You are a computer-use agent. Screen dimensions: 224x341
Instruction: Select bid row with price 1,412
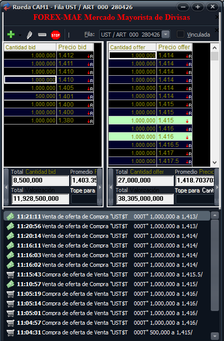pyautogui.click(x=49, y=55)
